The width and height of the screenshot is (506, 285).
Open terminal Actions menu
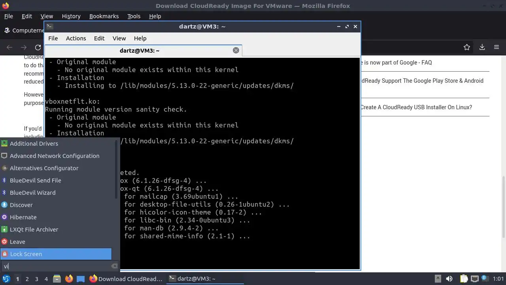click(x=76, y=38)
